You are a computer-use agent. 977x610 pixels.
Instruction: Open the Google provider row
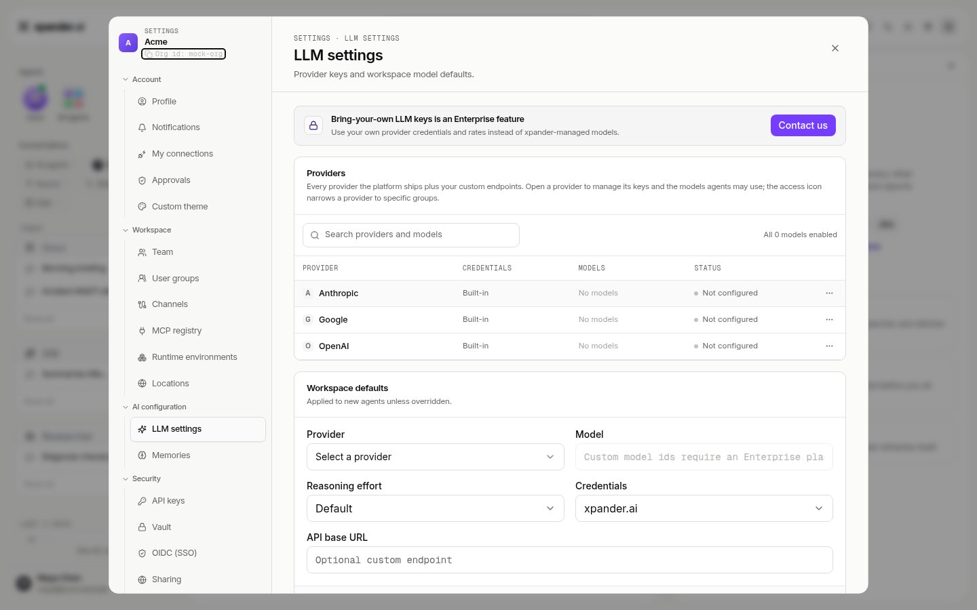tap(570, 320)
